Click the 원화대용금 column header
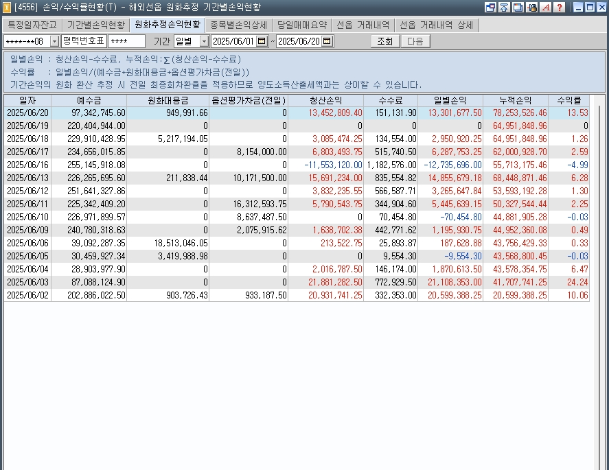 (168, 101)
